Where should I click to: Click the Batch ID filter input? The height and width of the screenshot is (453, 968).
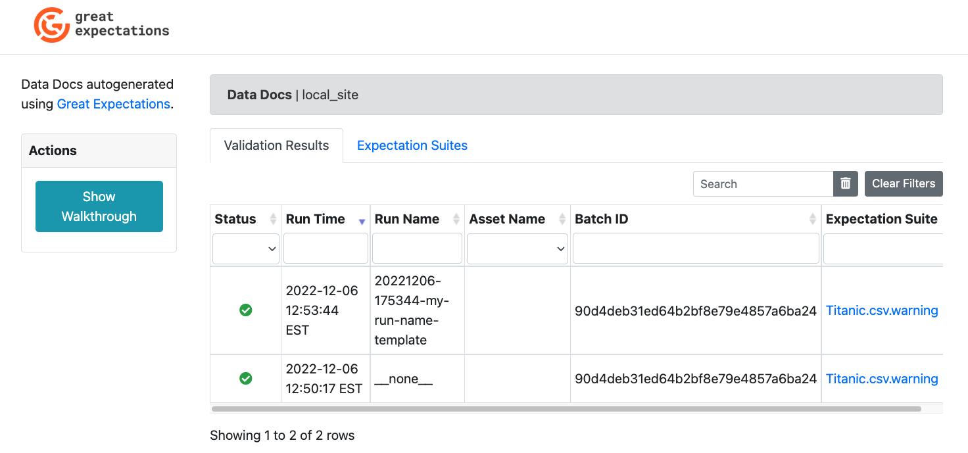696,249
